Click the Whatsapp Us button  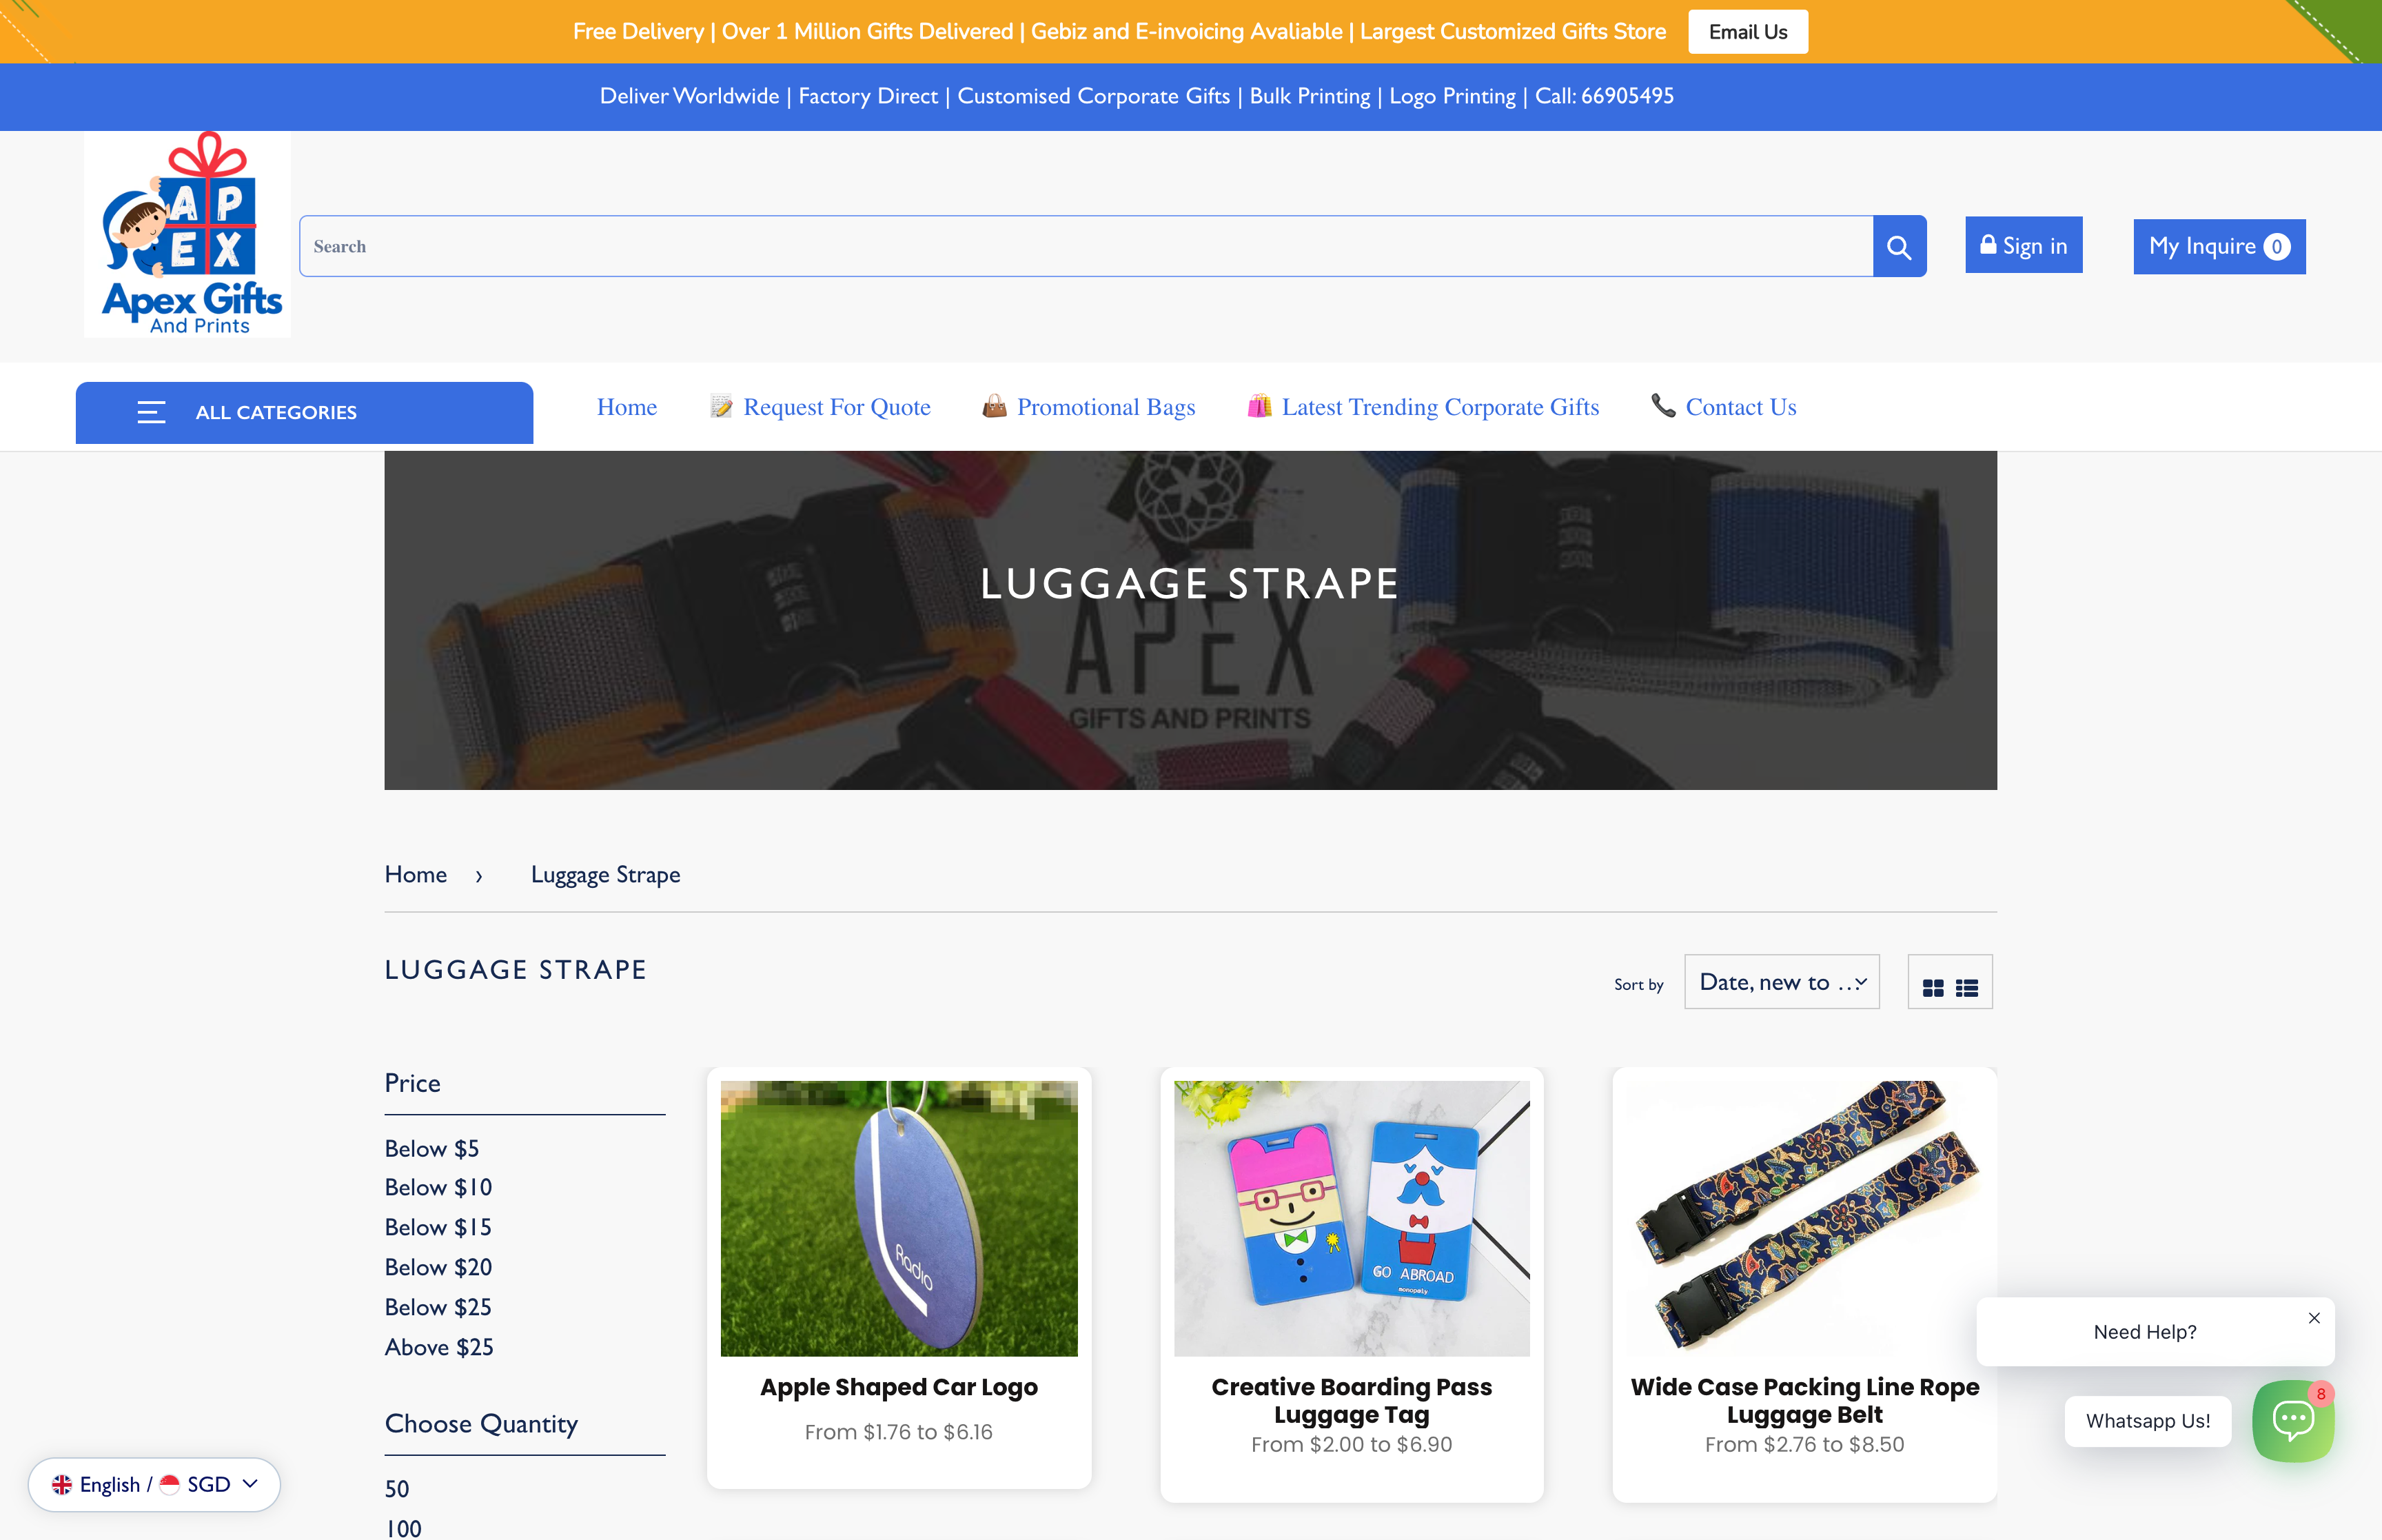click(2148, 1421)
